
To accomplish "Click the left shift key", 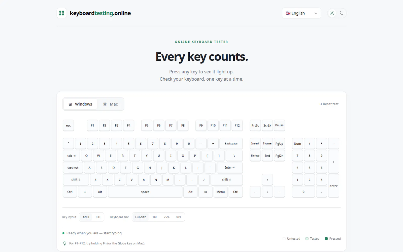I will [x=76, y=180].
